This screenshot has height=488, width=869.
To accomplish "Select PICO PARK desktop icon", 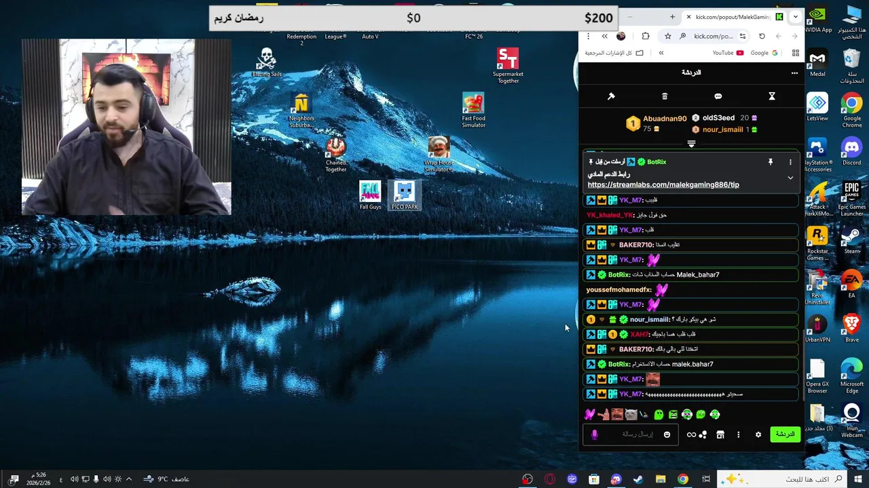I will (x=405, y=196).
